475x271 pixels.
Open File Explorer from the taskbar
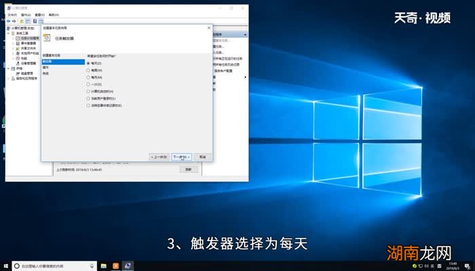(x=104, y=266)
